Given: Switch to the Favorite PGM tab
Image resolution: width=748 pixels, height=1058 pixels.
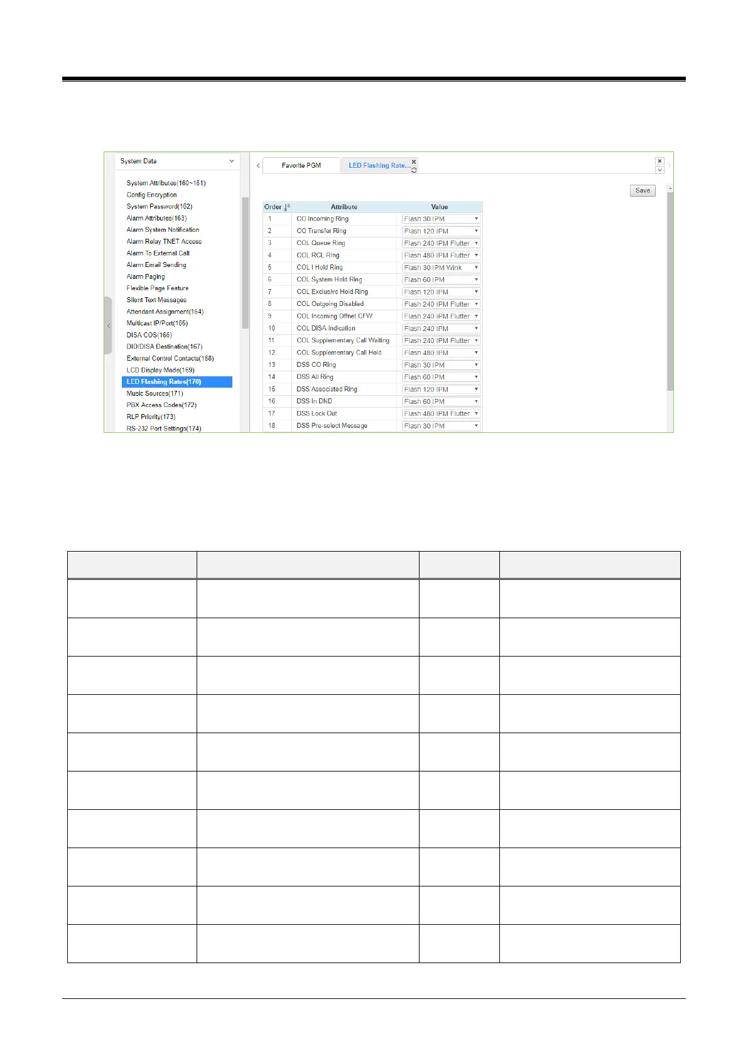Looking at the screenshot, I should pyautogui.click(x=301, y=165).
